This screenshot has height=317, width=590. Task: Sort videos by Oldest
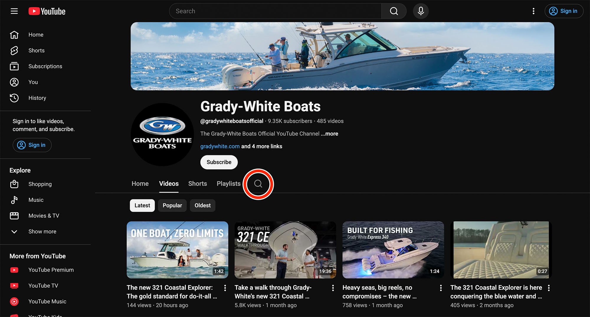[203, 206]
